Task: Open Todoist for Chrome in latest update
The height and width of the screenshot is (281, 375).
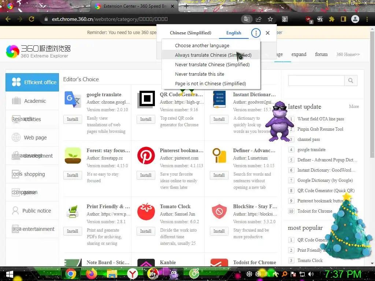Action: 315,211
